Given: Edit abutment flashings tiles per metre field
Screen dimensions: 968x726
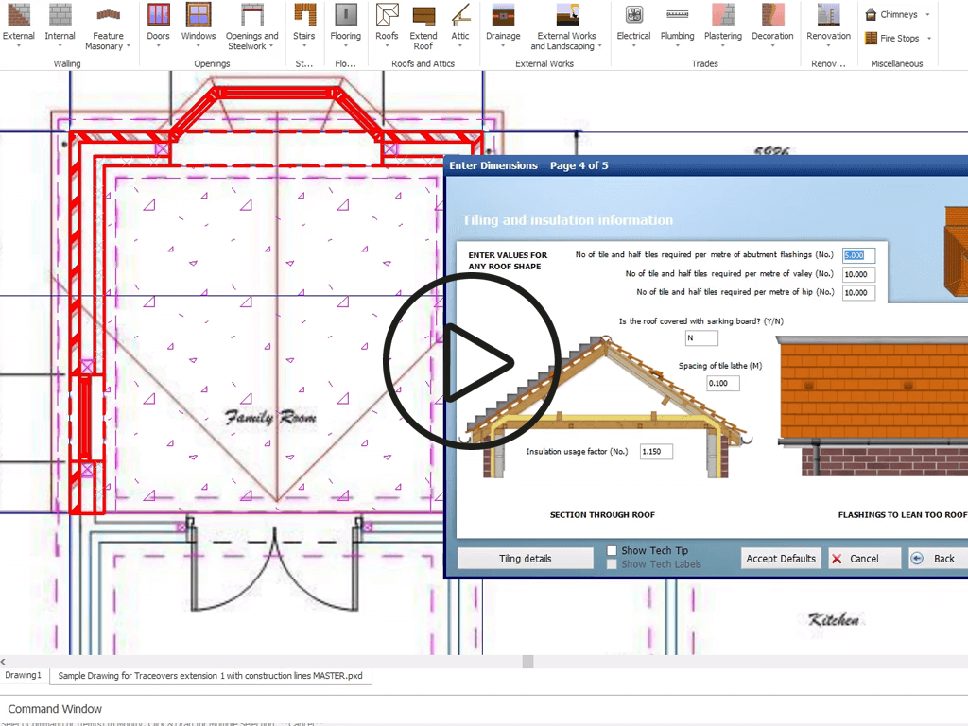Looking at the screenshot, I should click(x=858, y=255).
